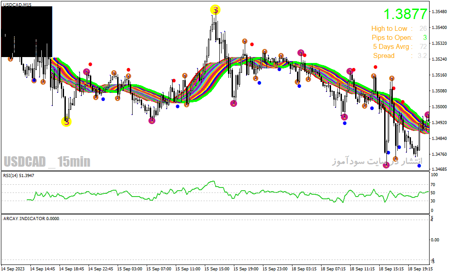This screenshot has height=274, width=450.
Task: Click the 14 Sep 22:45 time label
Action: (x=100, y=269)
